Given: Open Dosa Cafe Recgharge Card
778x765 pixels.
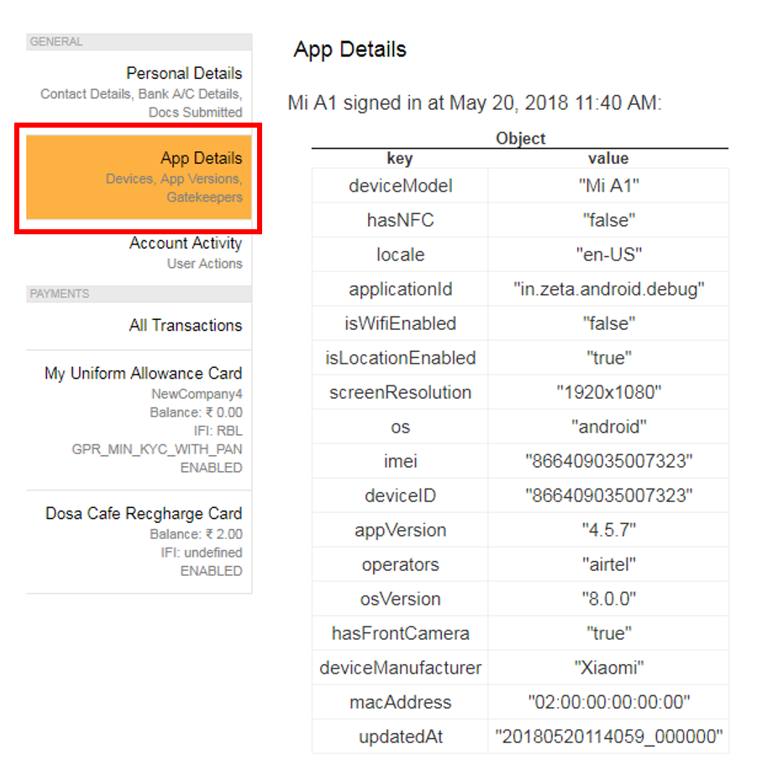Looking at the screenshot, I should tap(139, 542).
